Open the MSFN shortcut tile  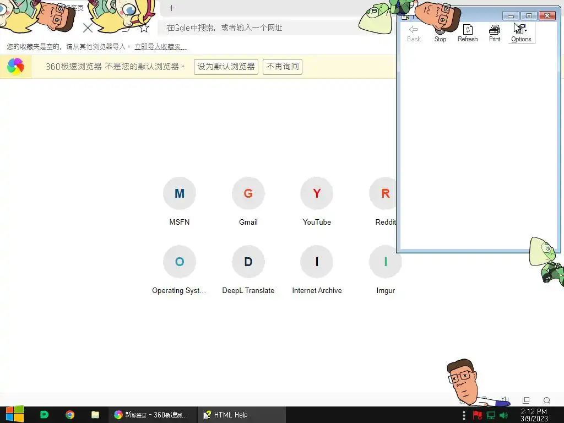(180, 201)
